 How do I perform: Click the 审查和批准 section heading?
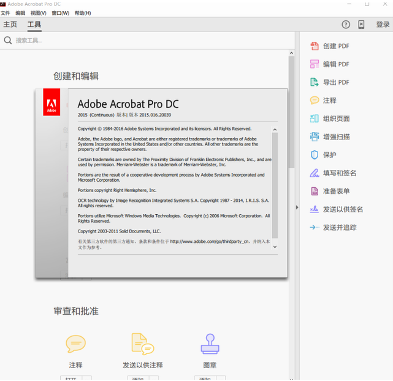76,311
